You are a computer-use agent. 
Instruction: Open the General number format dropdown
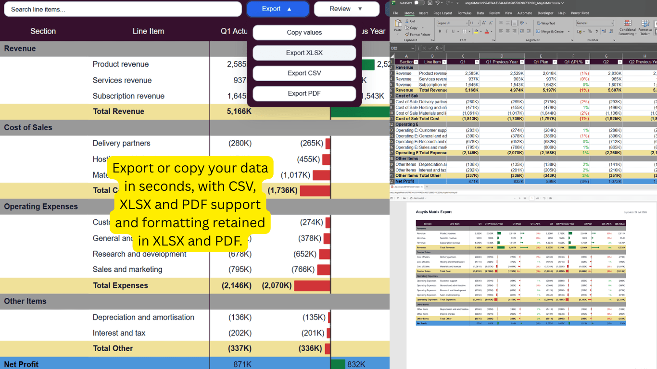click(x=612, y=23)
